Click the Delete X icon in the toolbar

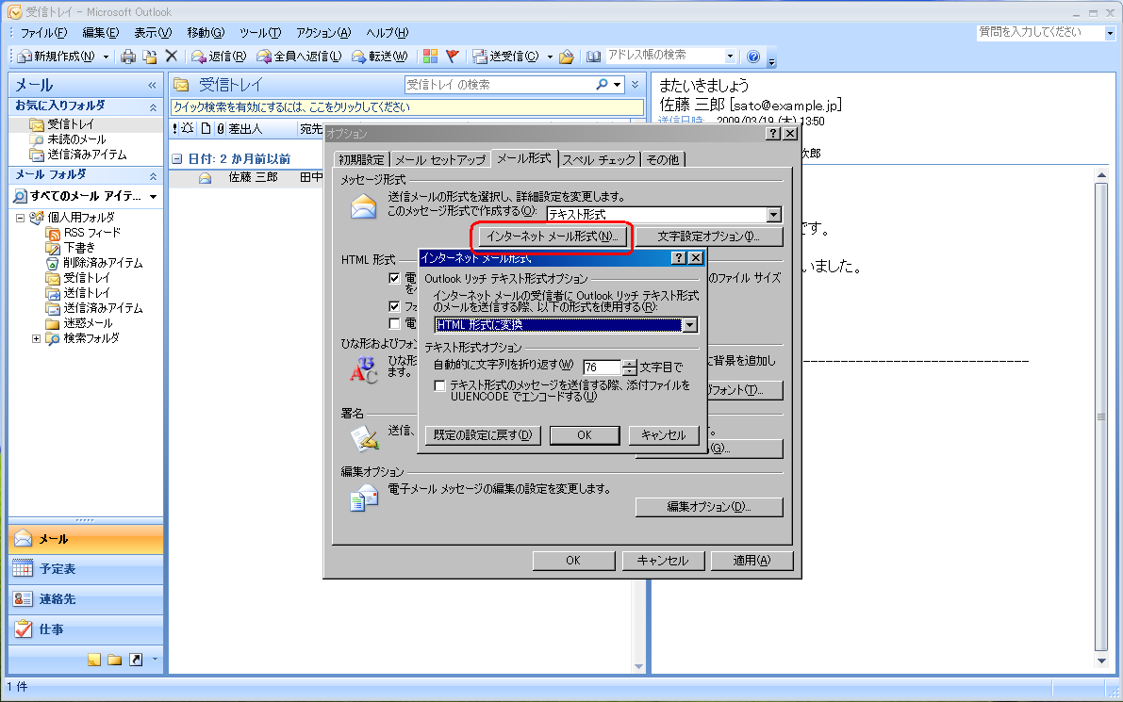(x=172, y=56)
